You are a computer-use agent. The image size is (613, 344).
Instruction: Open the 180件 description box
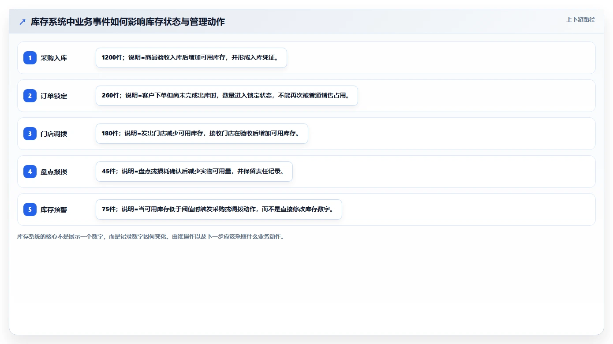tap(202, 134)
